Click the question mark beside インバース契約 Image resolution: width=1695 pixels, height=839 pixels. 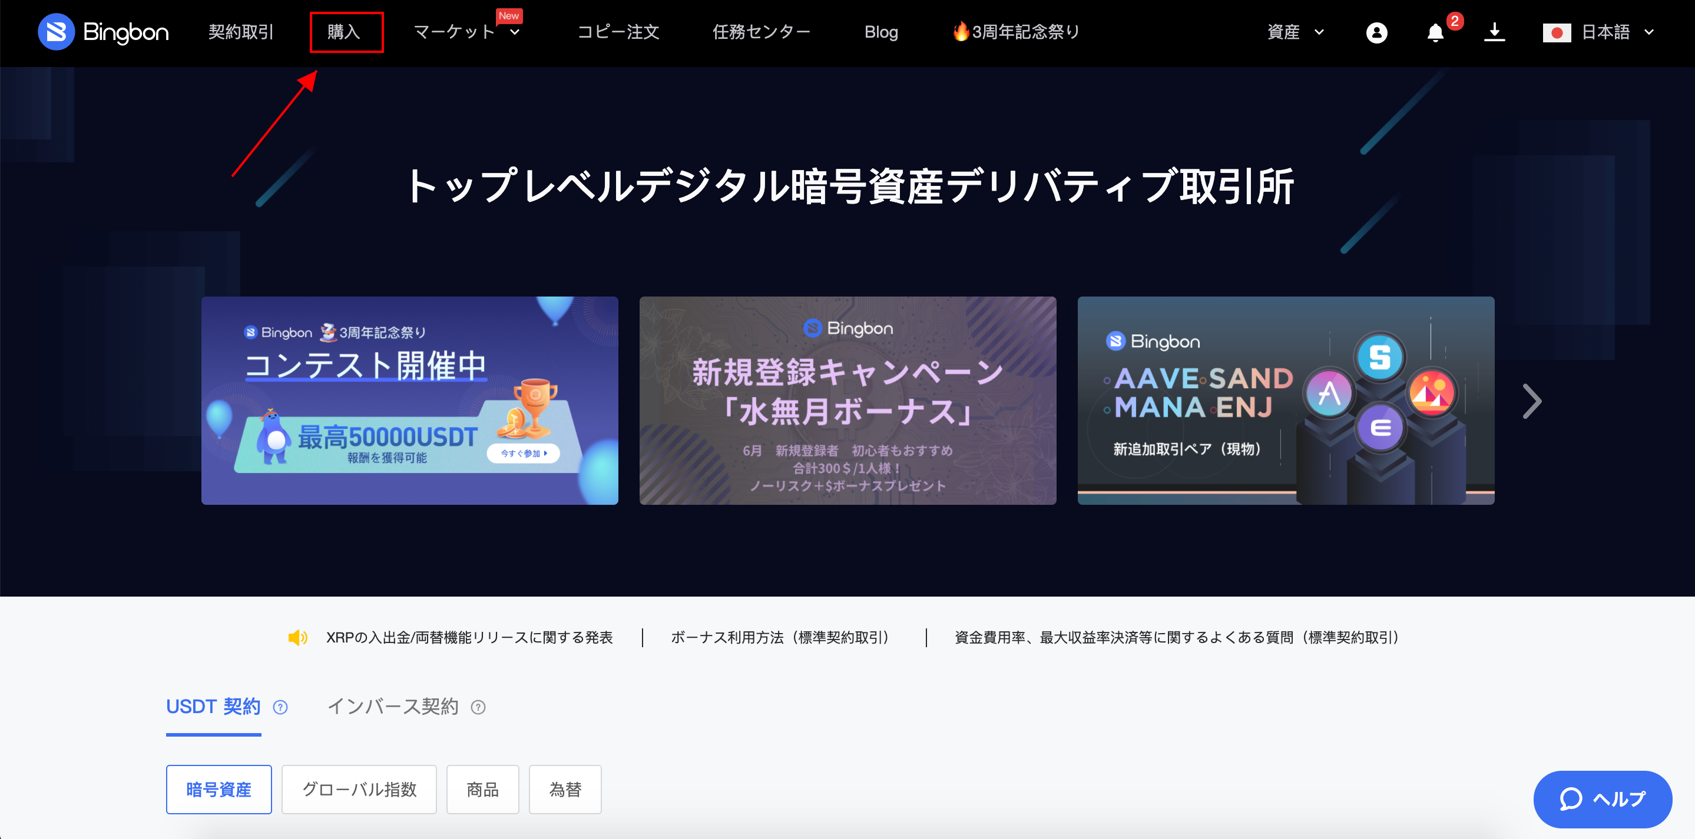pyautogui.click(x=478, y=707)
